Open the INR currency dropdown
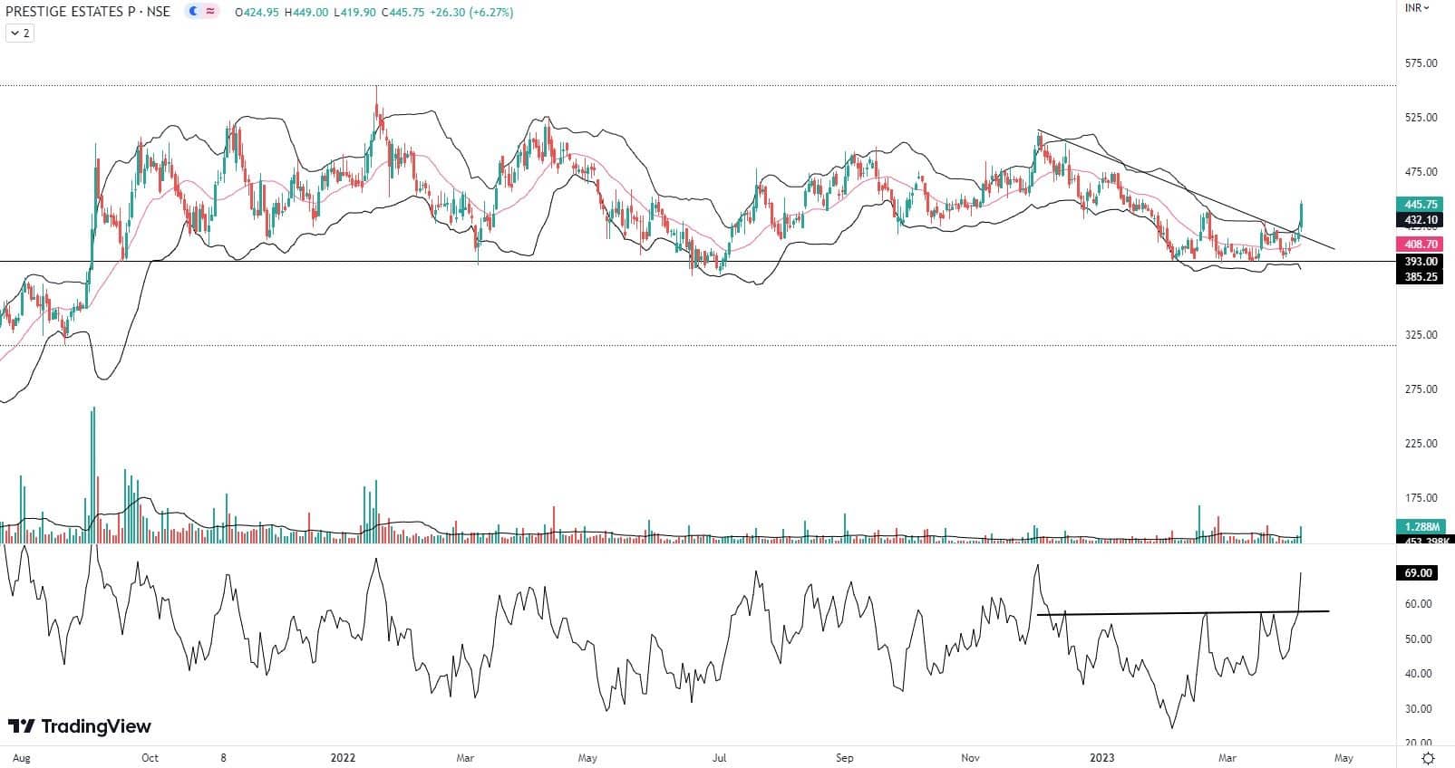The width and height of the screenshot is (1455, 768). coord(1416,8)
